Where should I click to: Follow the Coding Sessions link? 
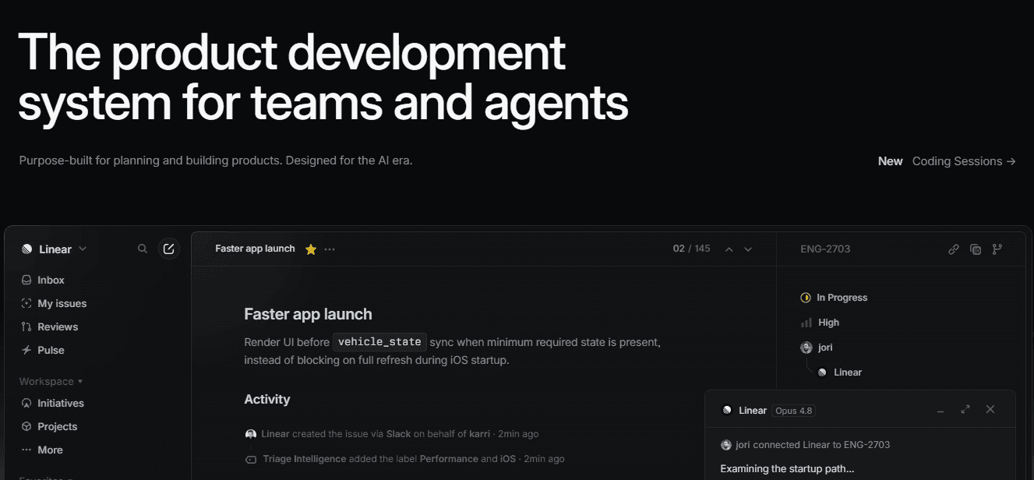coord(964,161)
